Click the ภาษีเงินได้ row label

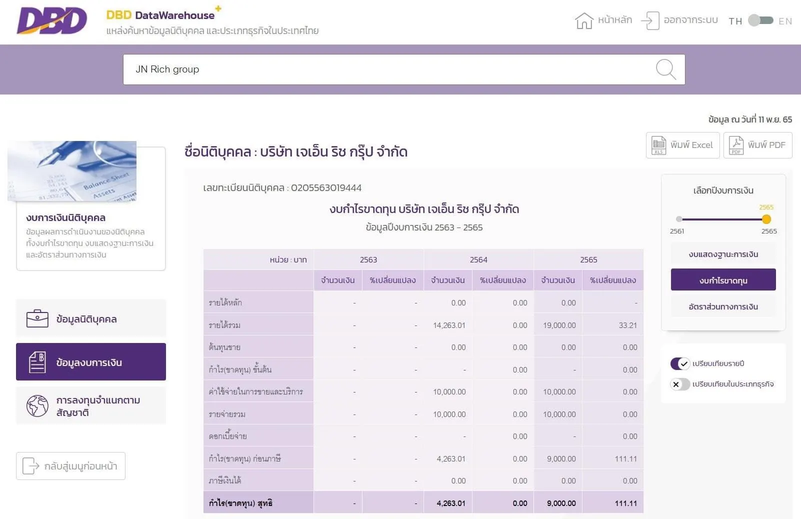coord(225,480)
